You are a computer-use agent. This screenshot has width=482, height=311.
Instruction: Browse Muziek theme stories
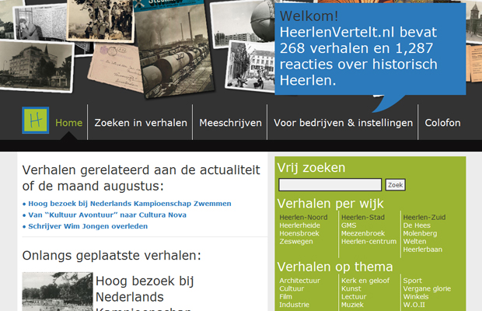(352, 305)
